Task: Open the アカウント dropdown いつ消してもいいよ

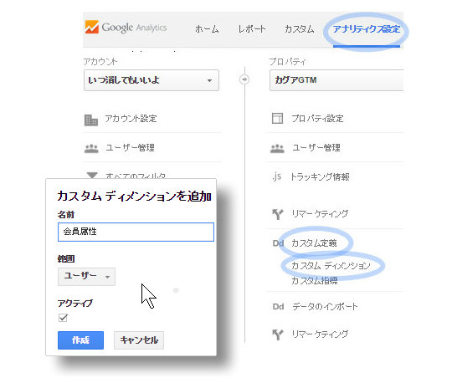Action: pyautogui.click(x=152, y=80)
